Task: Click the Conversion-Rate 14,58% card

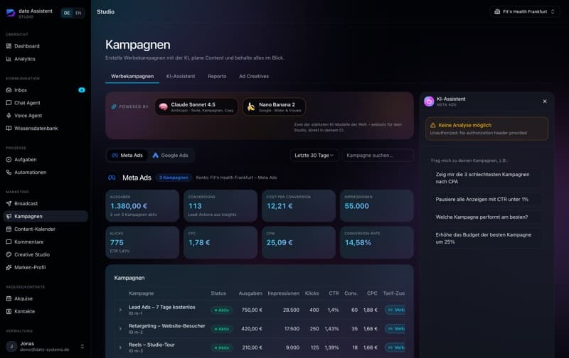Action: [x=377, y=242]
